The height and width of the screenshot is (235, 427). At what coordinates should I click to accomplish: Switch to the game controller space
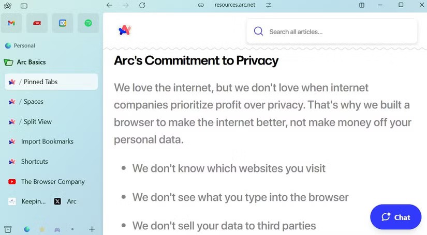(57, 229)
